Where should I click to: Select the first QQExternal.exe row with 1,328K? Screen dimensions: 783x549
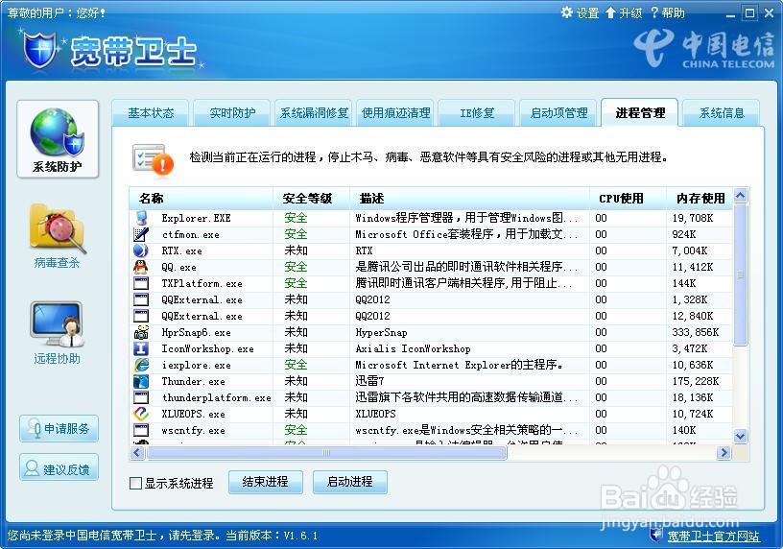[x=431, y=299]
